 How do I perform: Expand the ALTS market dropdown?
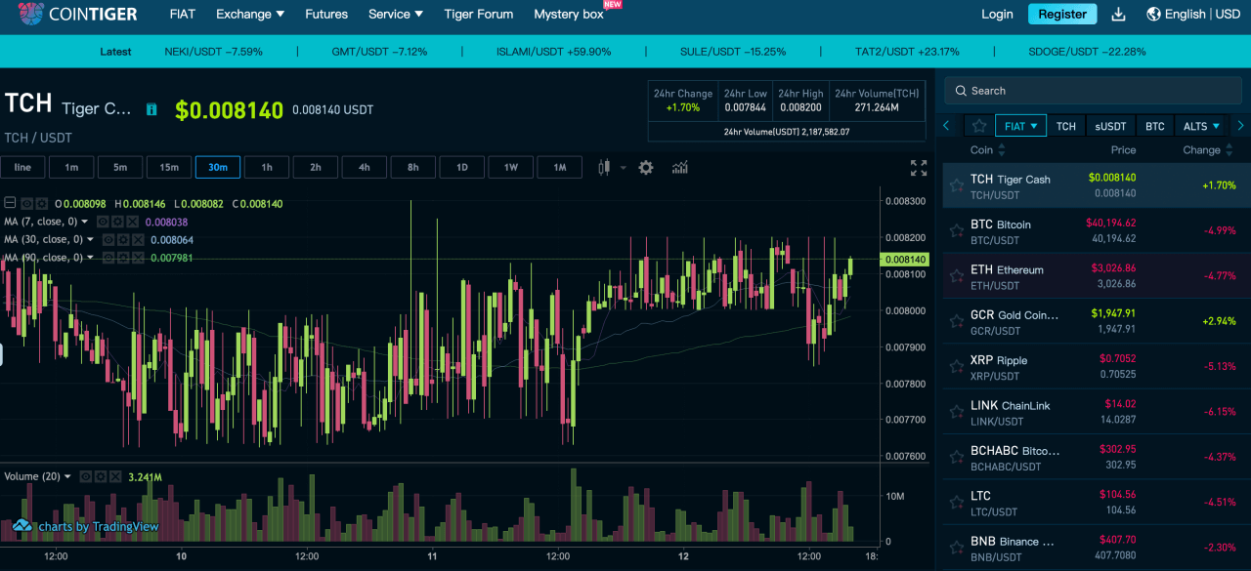coord(1216,126)
